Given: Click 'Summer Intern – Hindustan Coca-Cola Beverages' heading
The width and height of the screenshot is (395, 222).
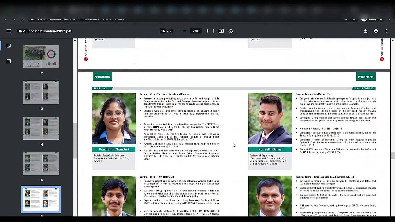Looking at the screenshot, I should (325, 177).
